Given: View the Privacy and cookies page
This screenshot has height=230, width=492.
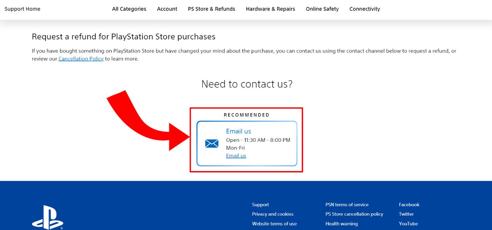Looking at the screenshot, I should tap(272, 214).
